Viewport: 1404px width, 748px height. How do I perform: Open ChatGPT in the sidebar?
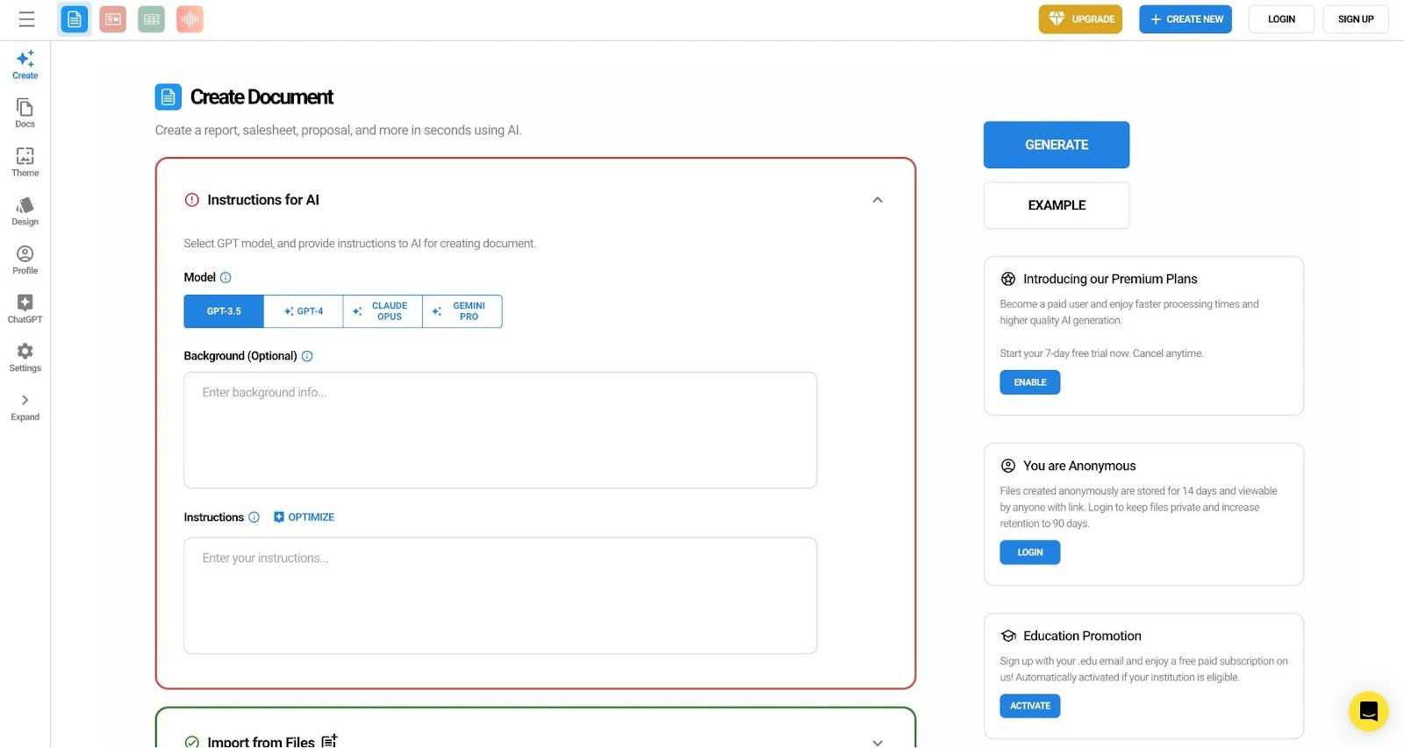(x=25, y=309)
